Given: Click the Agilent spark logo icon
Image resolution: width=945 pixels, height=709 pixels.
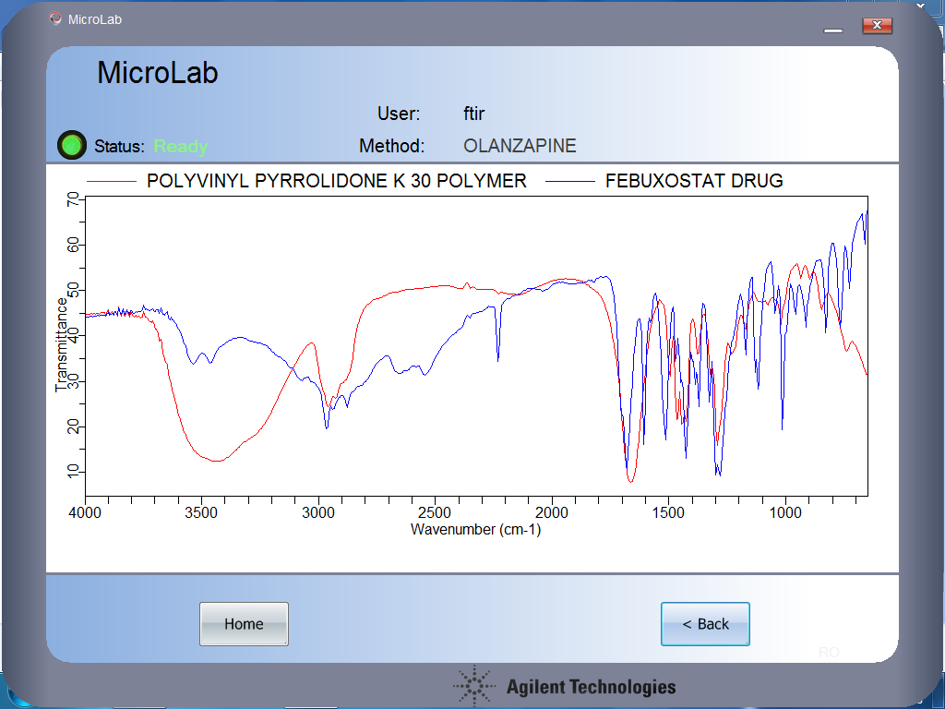Looking at the screenshot, I should [475, 686].
